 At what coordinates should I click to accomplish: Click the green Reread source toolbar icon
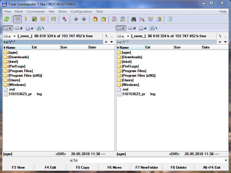7,19
